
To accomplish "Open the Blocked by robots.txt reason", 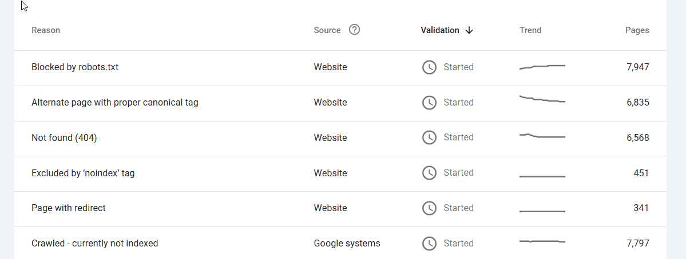I will pos(75,67).
